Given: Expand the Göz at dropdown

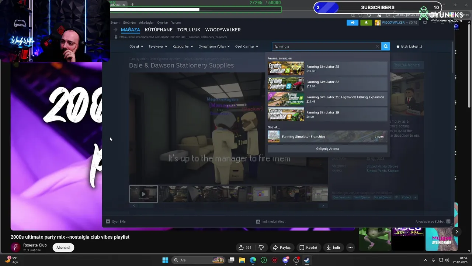Looking at the screenshot, I should pyautogui.click(x=136, y=47).
